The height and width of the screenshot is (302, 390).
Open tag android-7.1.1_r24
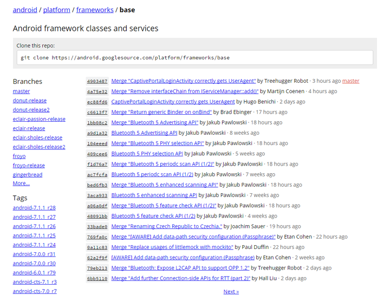click(34, 245)
